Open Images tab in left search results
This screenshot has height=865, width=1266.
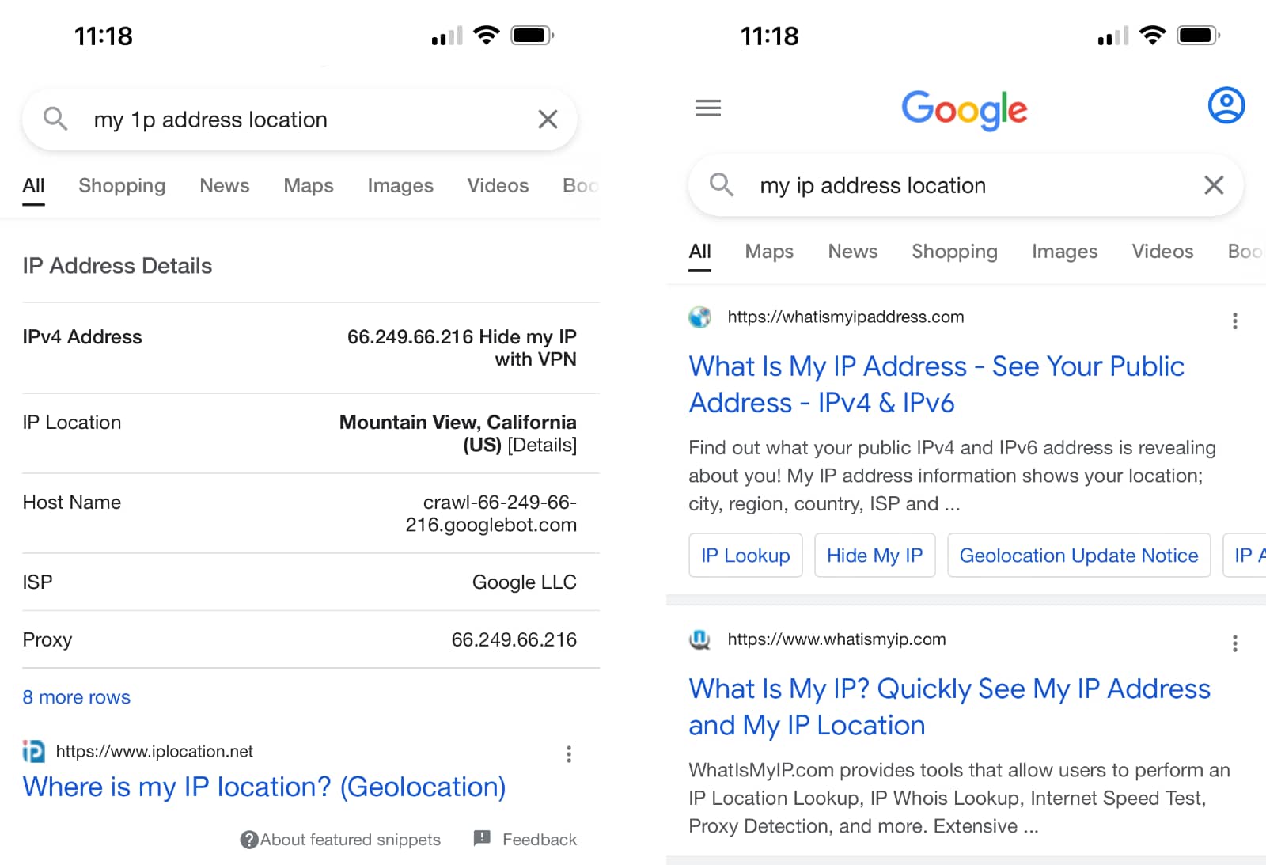pos(400,185)
